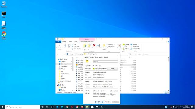
Task: Switch to Previous Versions tab
Action: pos(104,58)
